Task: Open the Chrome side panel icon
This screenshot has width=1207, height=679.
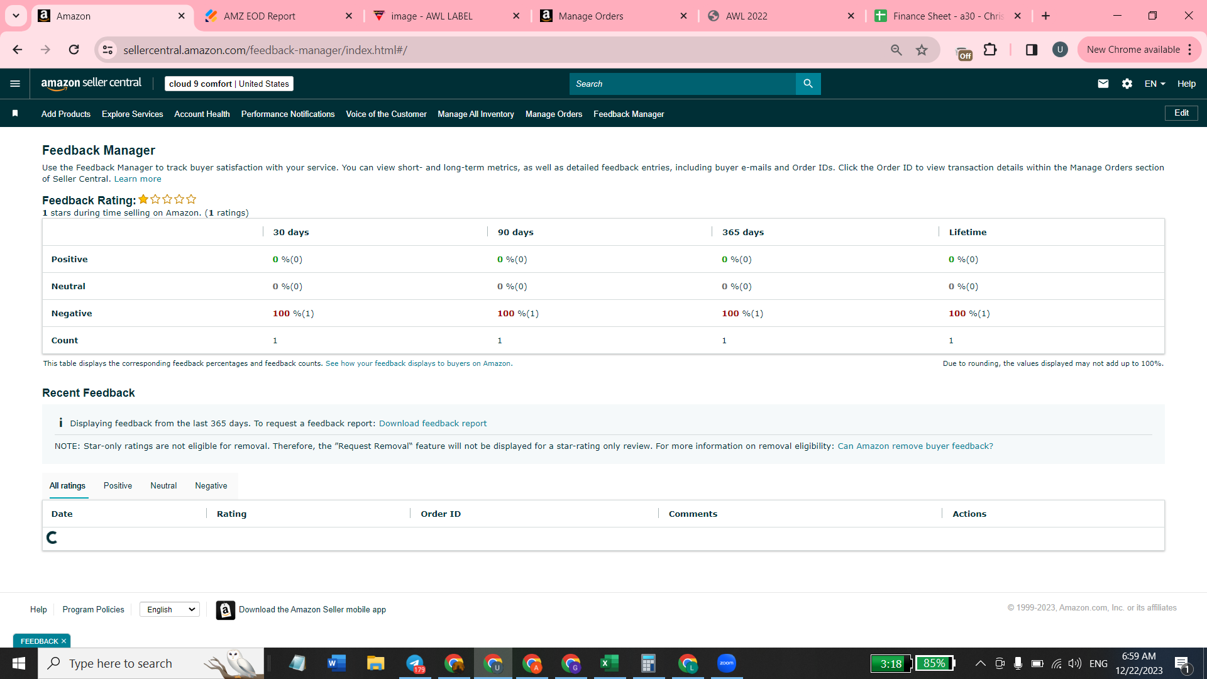Action: pos(1031,50)
